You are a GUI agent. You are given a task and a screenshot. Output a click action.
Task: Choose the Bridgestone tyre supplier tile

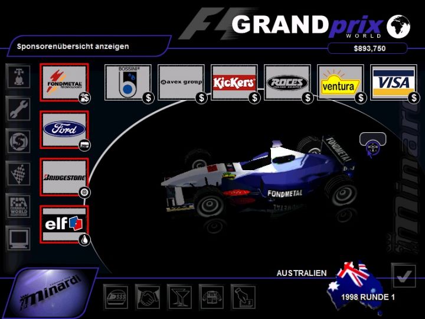[x=64, y=177]
